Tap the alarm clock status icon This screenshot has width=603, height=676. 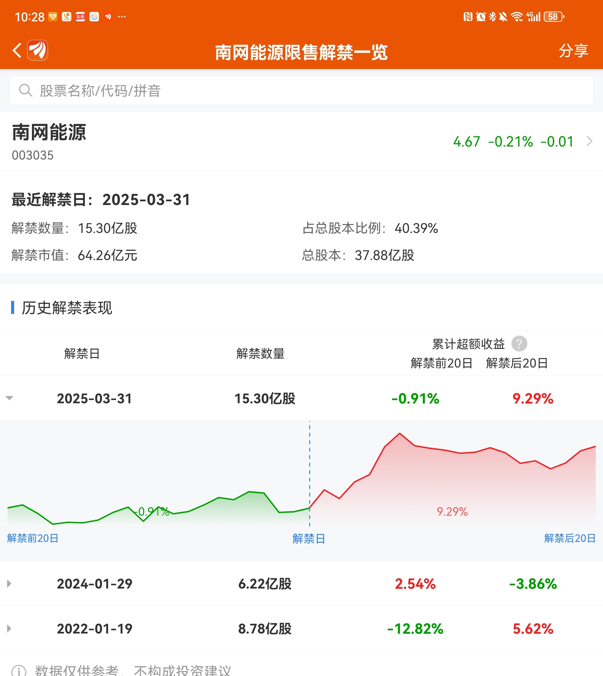481,17
